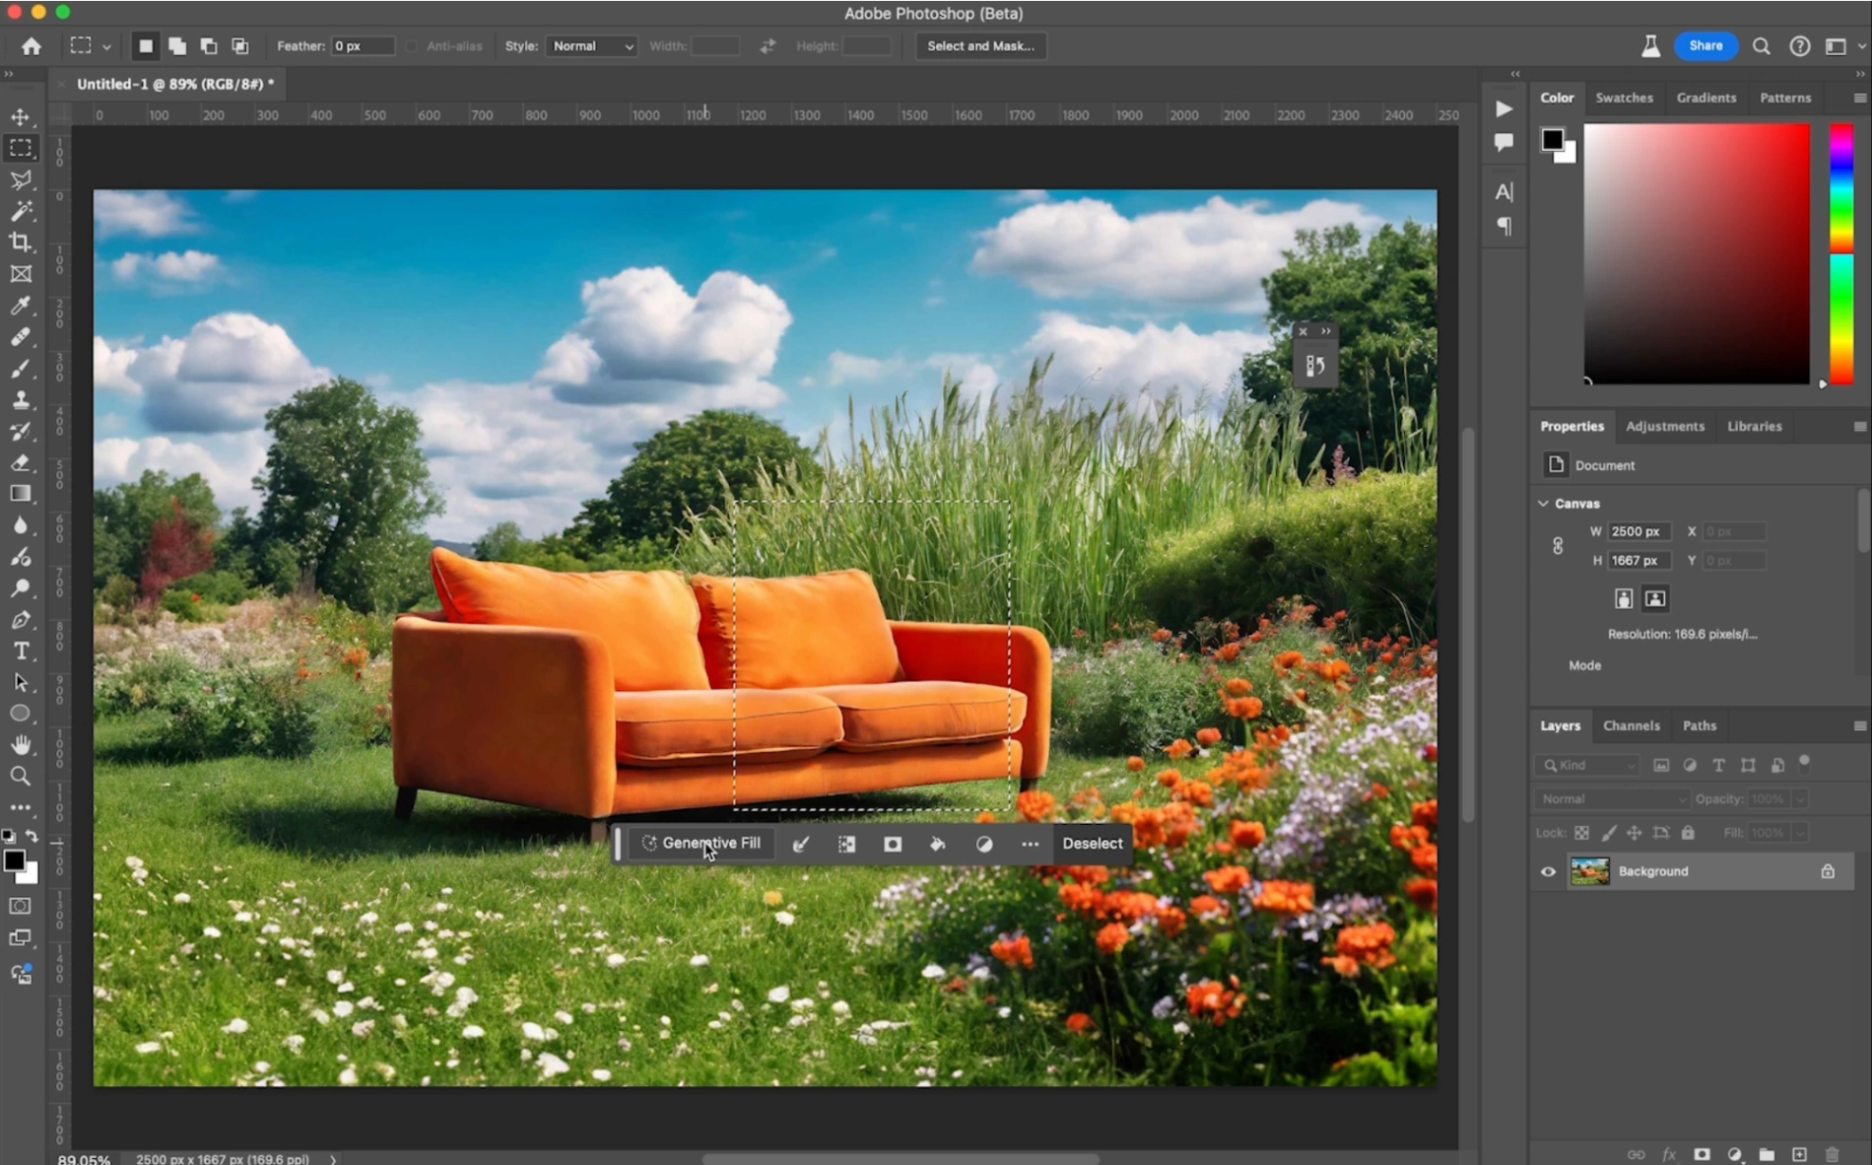The image size is (1872, 1165).
Task: Pick the Clone Stamp tool
Action: (x=21, y=400)
